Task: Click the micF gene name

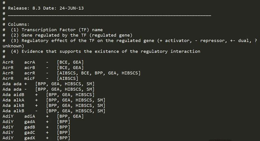Action: tap(30, 78)
